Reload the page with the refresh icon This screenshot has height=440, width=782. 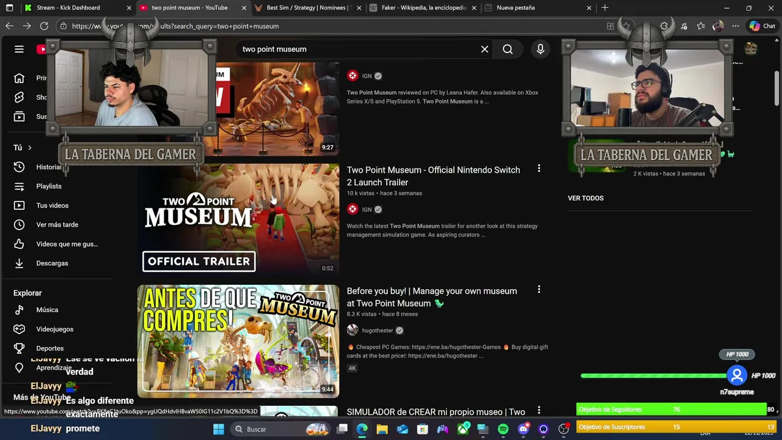tap(44, 26)
